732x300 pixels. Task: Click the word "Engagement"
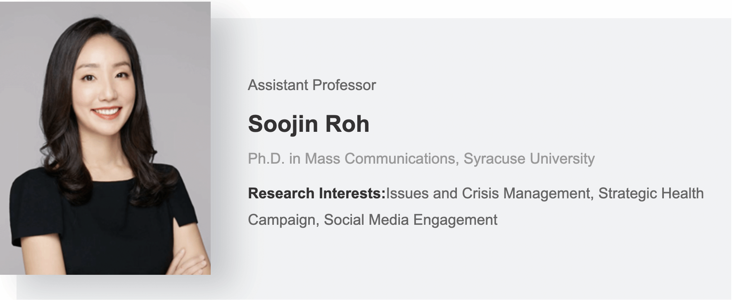pyautogui.click(x=455, y=220)
